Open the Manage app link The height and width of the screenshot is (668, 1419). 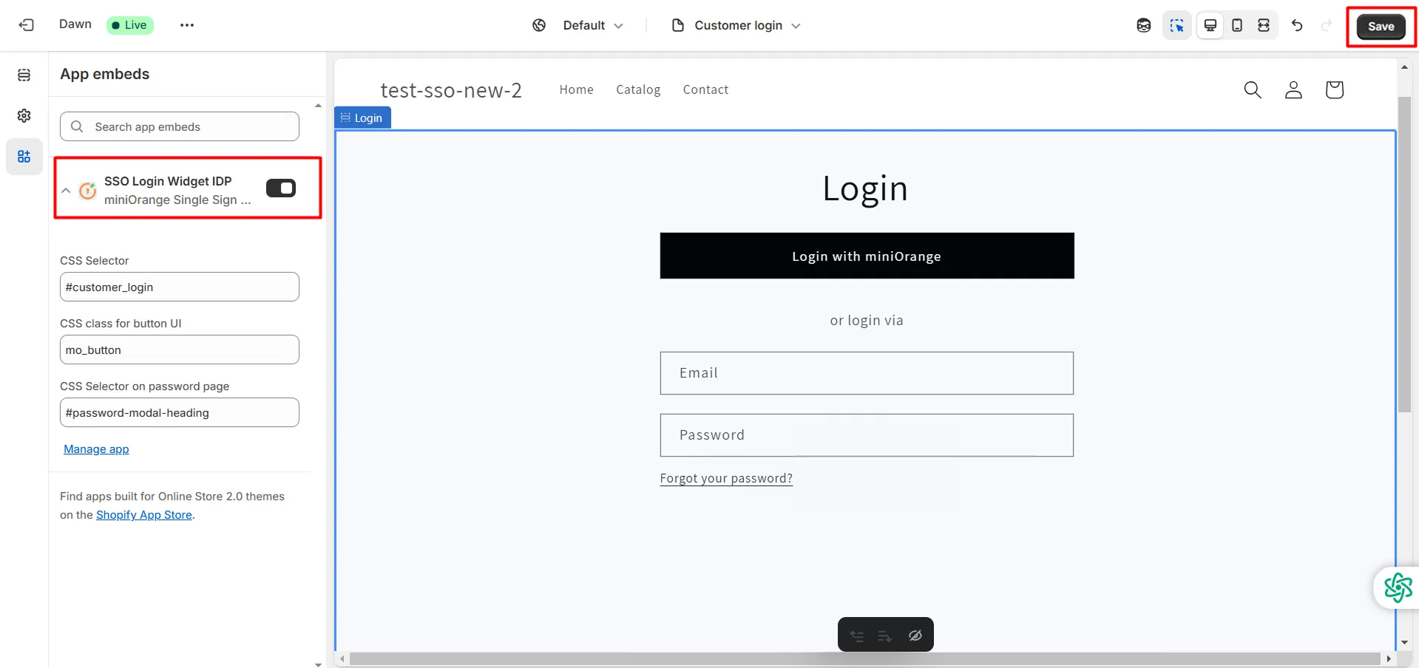[96, 449]
